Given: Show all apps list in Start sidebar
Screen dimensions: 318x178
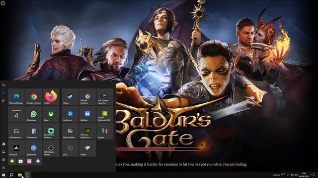Looking at the screenshot, I should 3,101.
